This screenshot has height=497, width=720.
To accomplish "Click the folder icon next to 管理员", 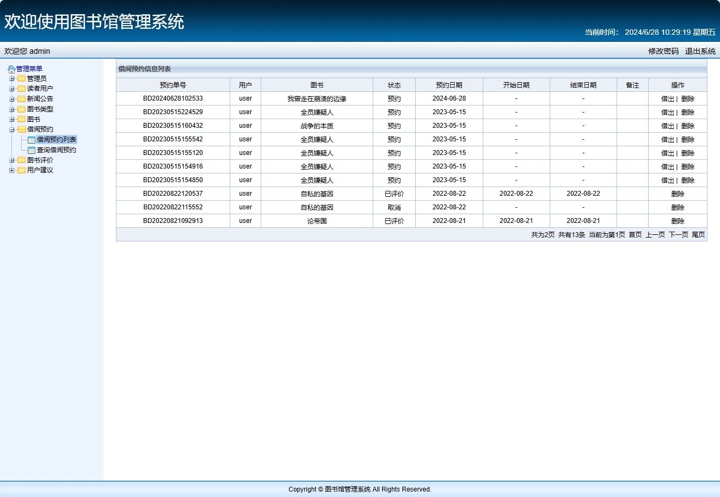I will coord(22,79).
